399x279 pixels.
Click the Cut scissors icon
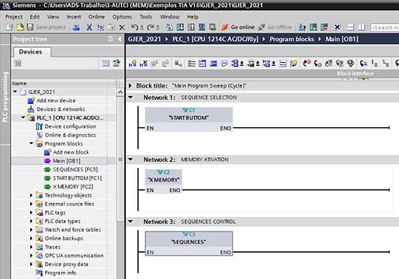pos(89,27)
